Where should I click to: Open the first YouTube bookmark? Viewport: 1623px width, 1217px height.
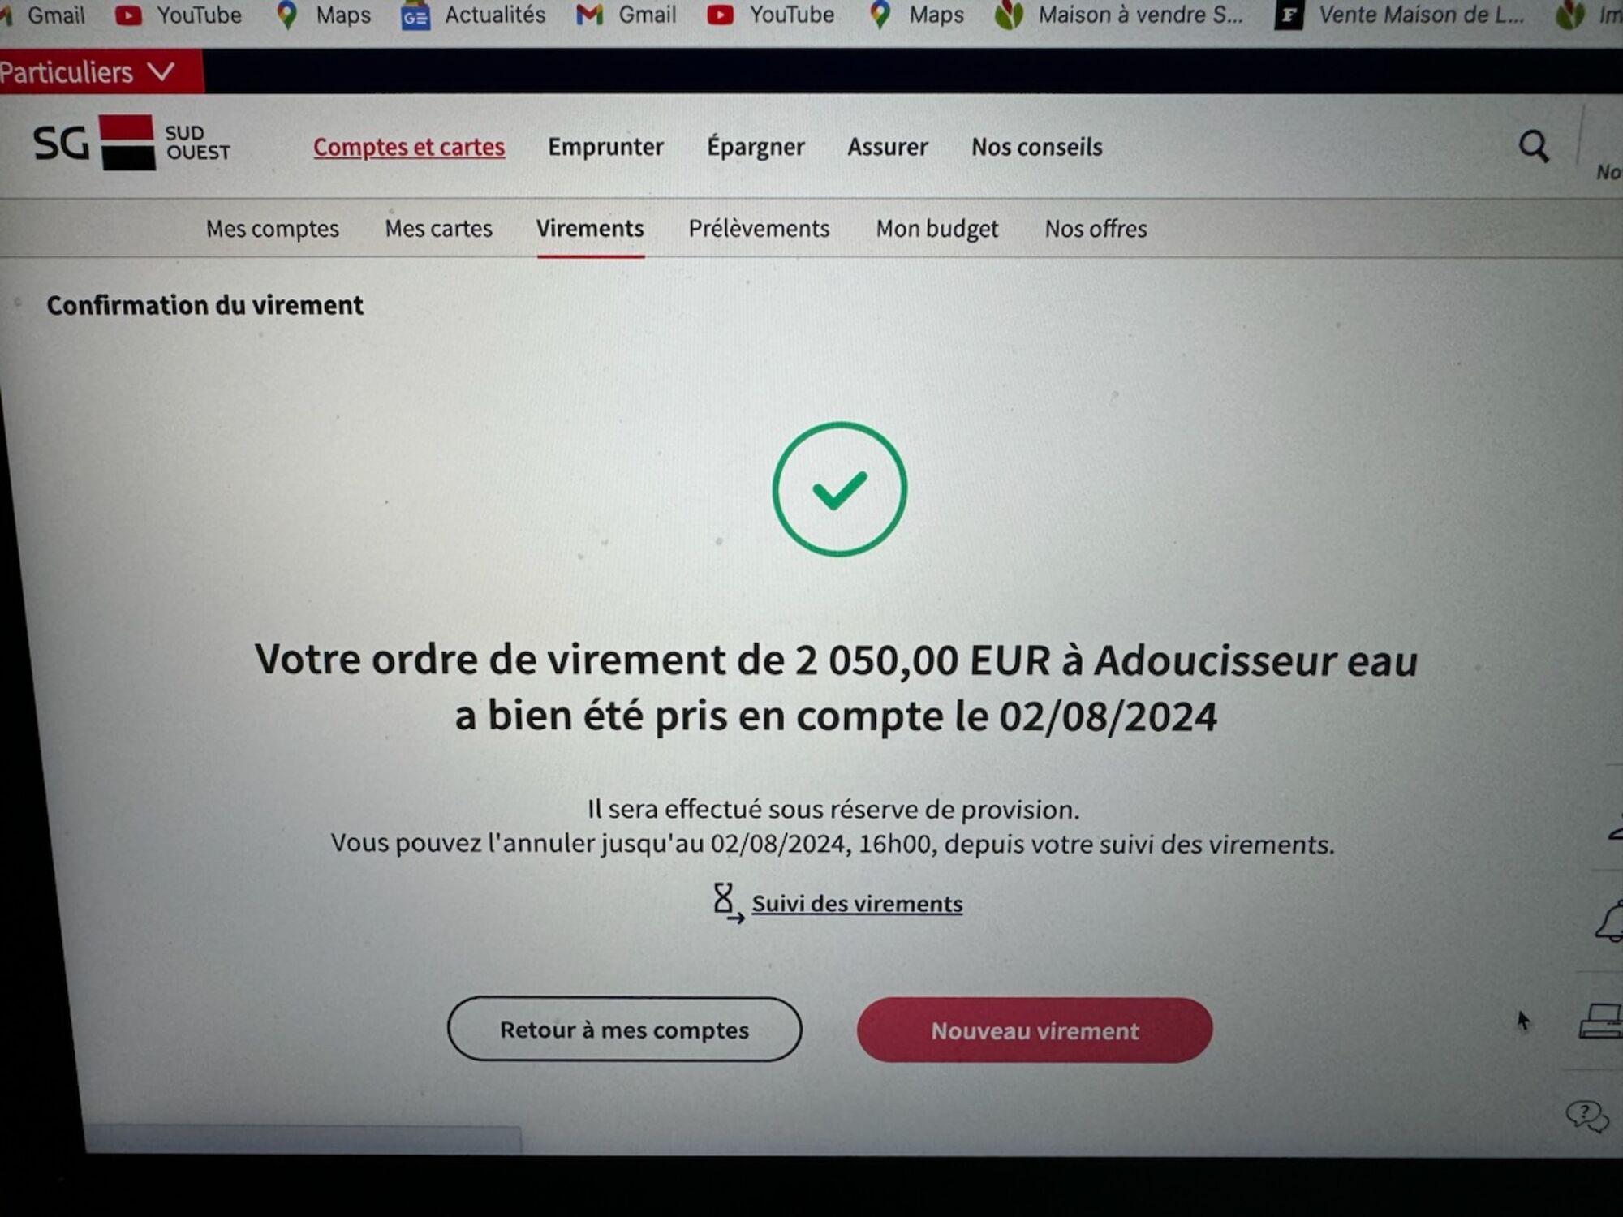click(179, 15)
